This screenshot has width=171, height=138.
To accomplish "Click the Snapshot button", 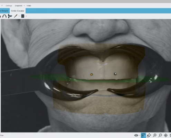I will coord(18,6).
